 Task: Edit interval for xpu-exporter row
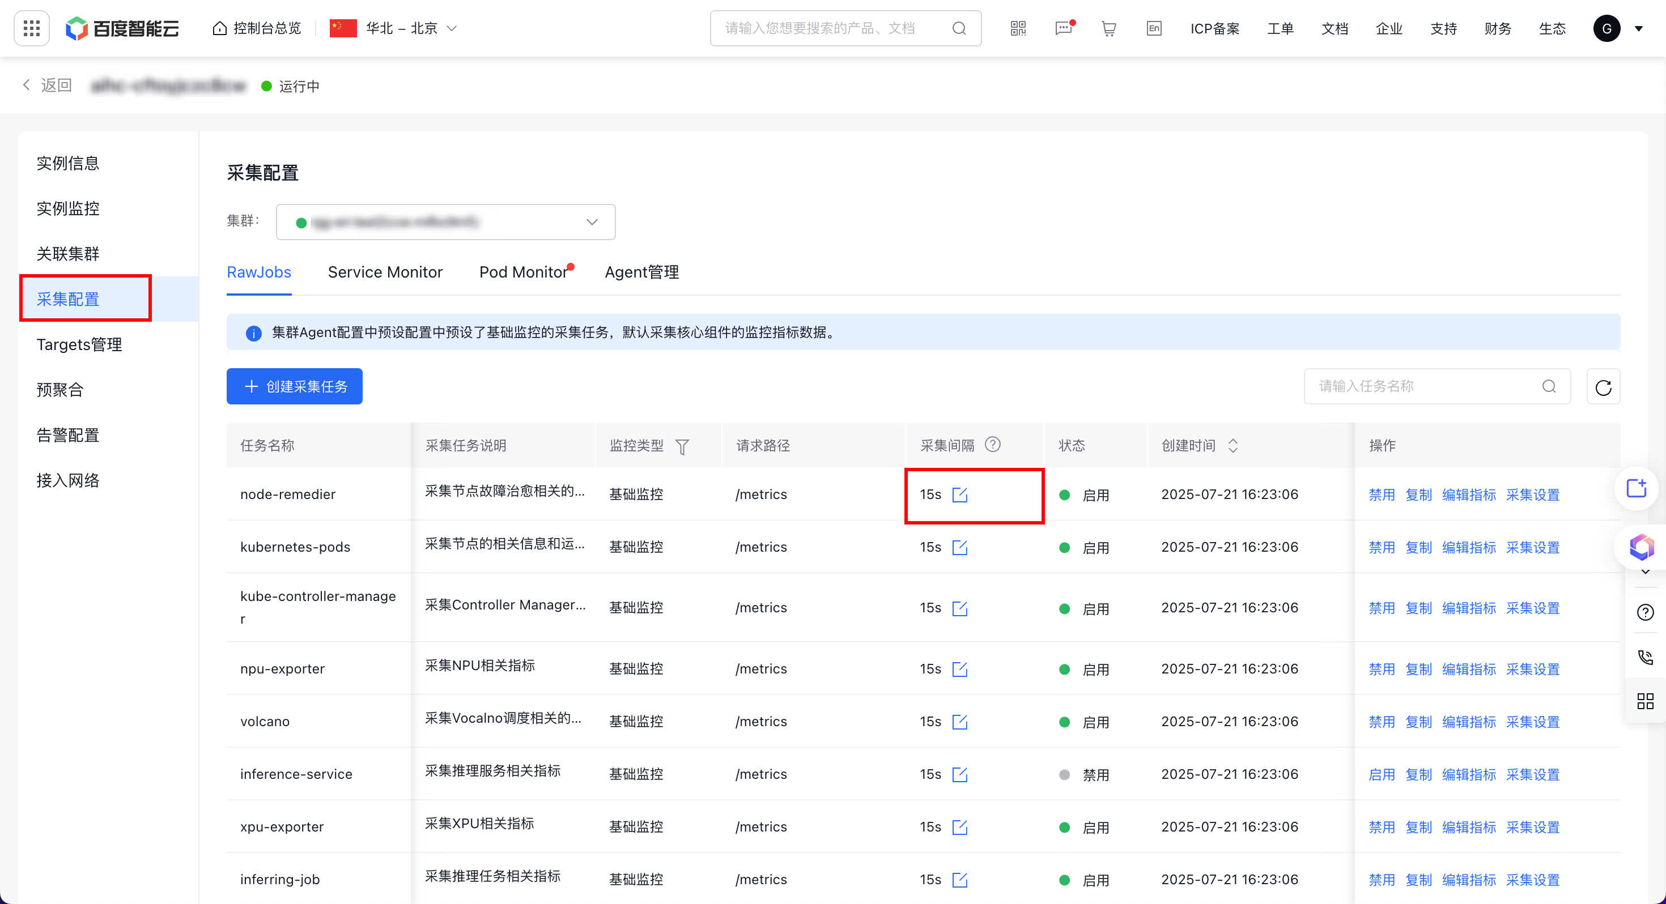960,827
